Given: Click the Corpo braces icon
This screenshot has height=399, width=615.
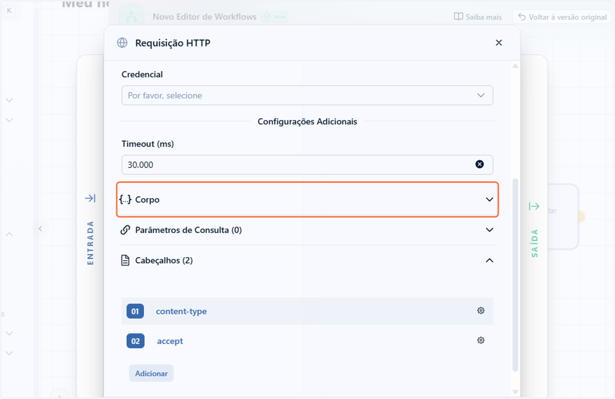Looking at the screenshot, I should 125,200.
